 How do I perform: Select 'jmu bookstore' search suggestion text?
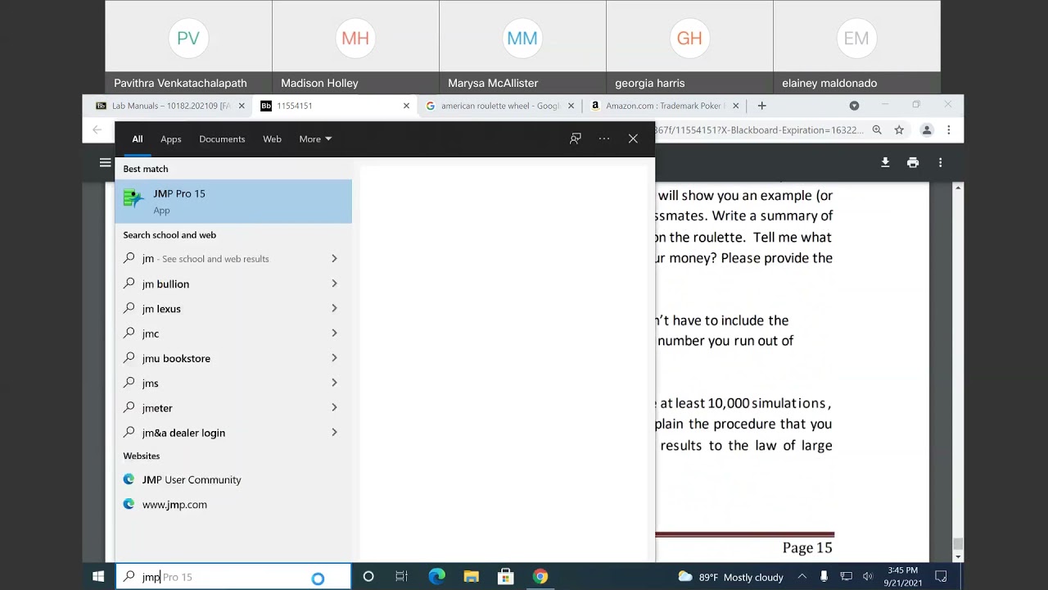click(x=176, y=358)
